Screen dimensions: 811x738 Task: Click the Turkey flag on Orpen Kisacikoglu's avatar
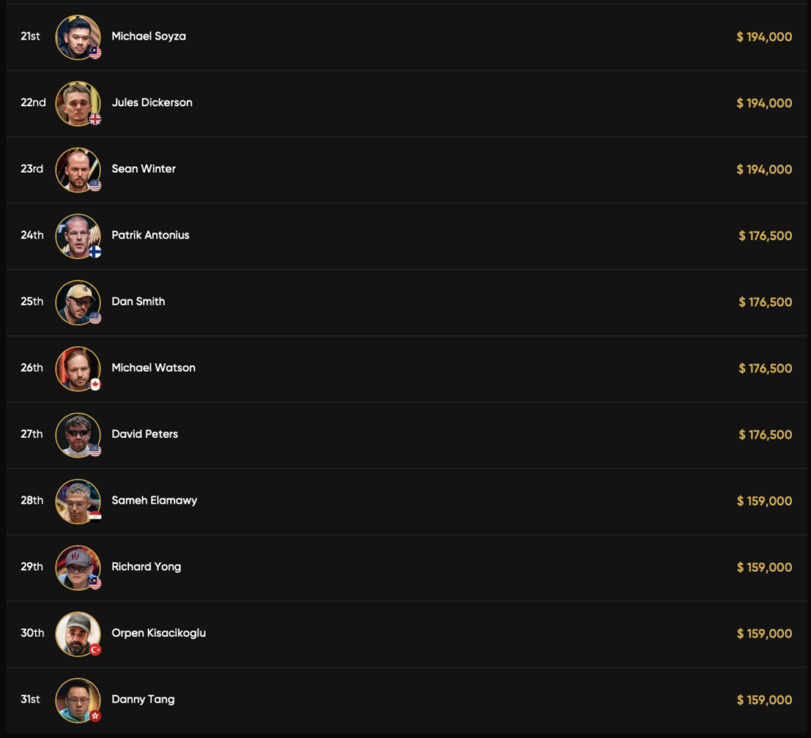click(95, 649)
